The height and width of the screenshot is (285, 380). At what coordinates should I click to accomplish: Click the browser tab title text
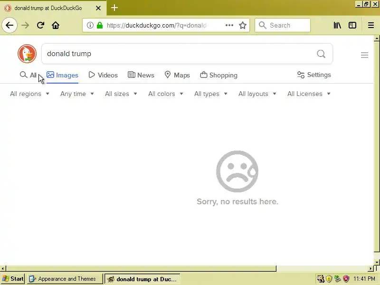tap(48, 8)
